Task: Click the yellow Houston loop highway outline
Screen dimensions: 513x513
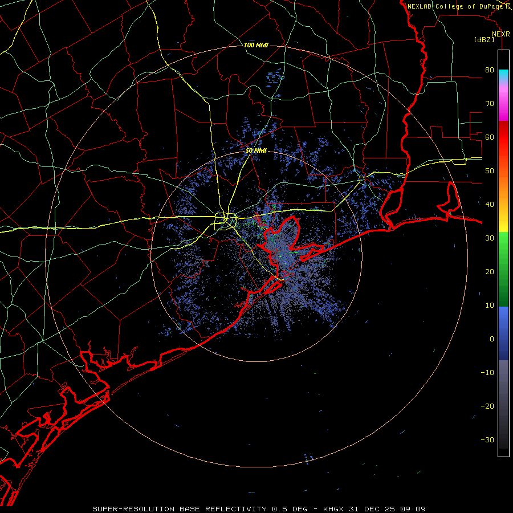Action: pyautogui.click(x=225, y=222)
